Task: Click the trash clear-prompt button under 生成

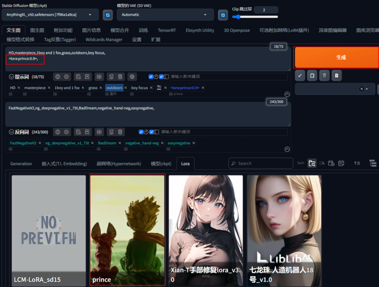Action: pos(324,76)
